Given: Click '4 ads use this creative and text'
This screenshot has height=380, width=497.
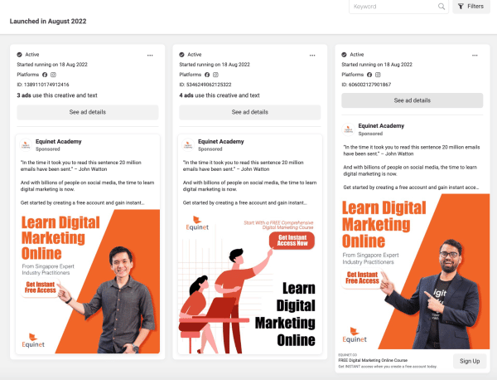Looking at the screenshot, I should click(220, 95).
